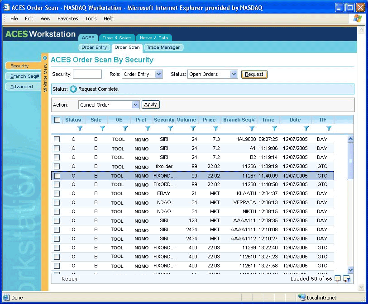Click the table scrollbar down arrow
This screenshot has height=304, width=368.
point(350,270)
